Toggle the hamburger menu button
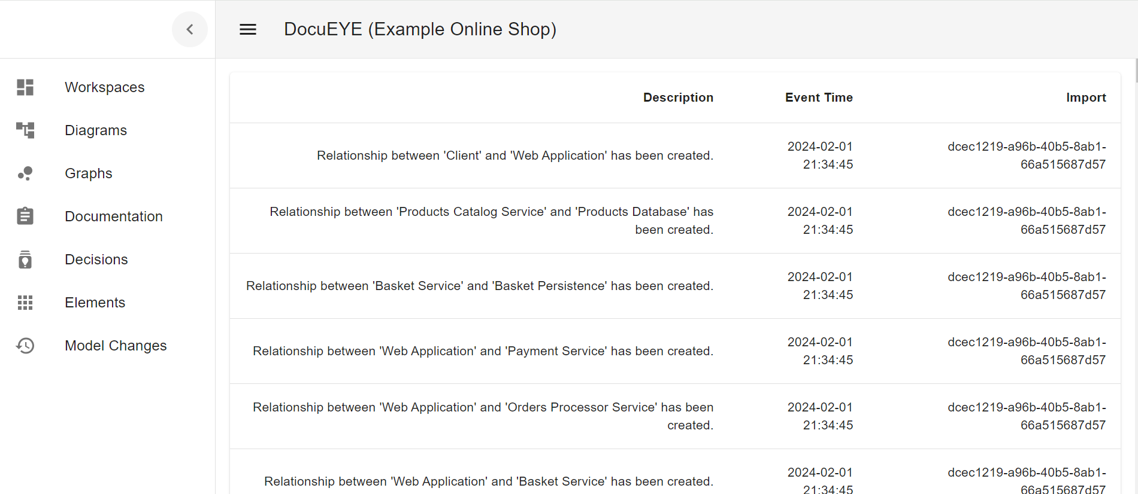 click(248, 29)
